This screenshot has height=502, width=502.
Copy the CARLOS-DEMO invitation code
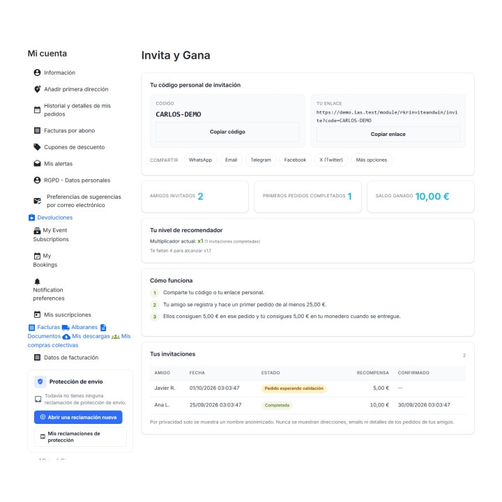pyautogui.click(x=227, y=132)
